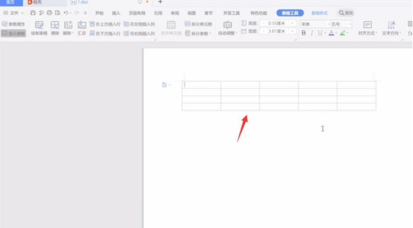The width and height of the screenshot is (413, 228).
Task: Open the highlight color dropdown arrow
Action: (x=347, y=33)
